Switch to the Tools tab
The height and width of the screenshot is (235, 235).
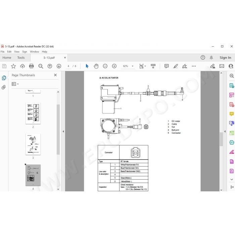[21, 57]
